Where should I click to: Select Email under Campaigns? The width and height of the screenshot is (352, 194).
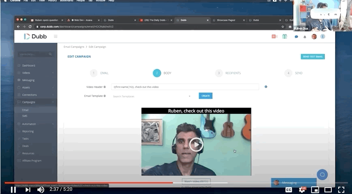[x=25, y=110]
